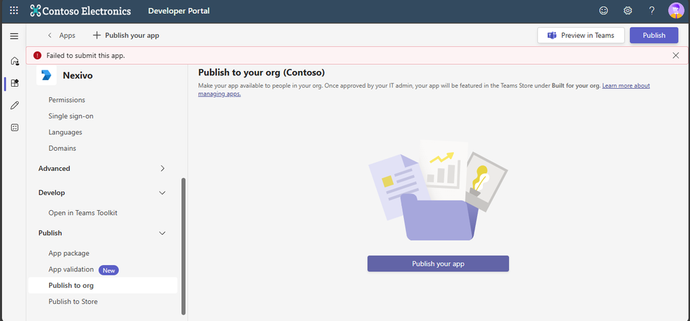The image size is (690, 321).
Task: Click the Developer Portal title
Action: tap(179, 11)
